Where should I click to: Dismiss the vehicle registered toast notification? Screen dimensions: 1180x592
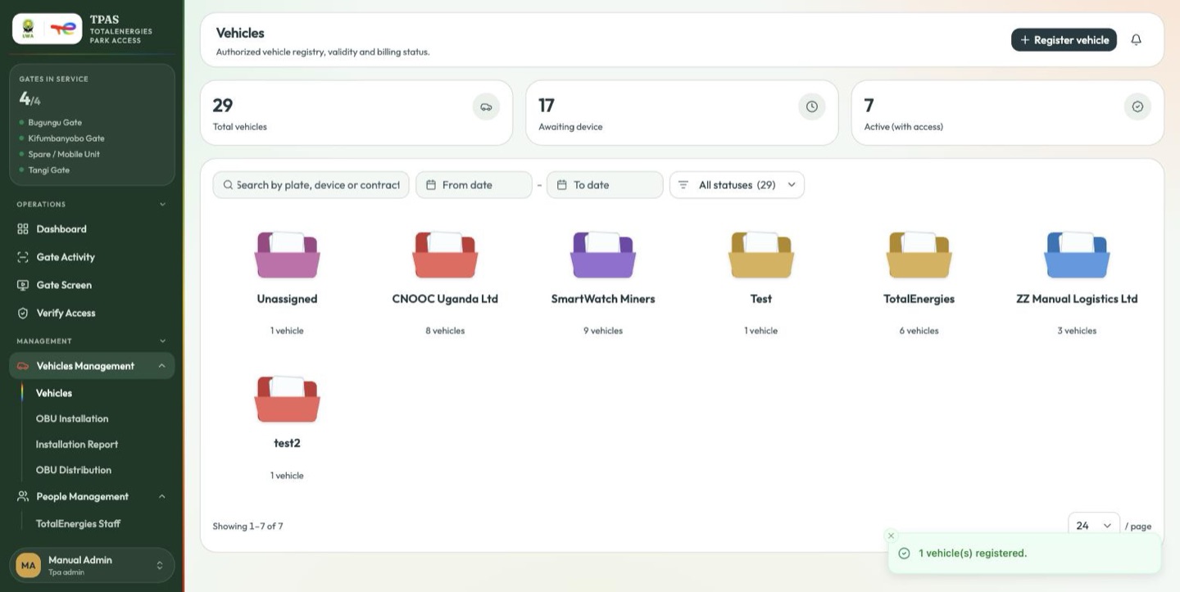click(x=892, y=536)
